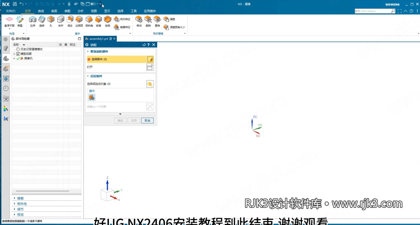Select the 旋转 revolve tool
Viewport: 420px width, 225px height.
(42, 21)
